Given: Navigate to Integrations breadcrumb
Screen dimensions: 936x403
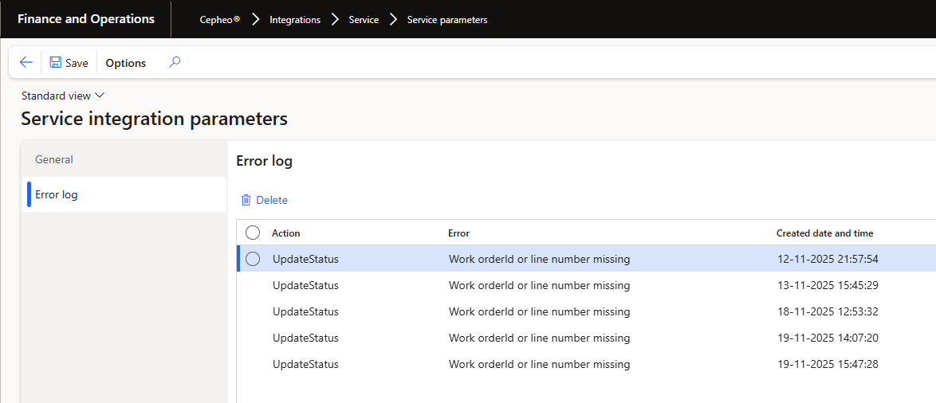Looking at the screenshot, I should [295, 20].
